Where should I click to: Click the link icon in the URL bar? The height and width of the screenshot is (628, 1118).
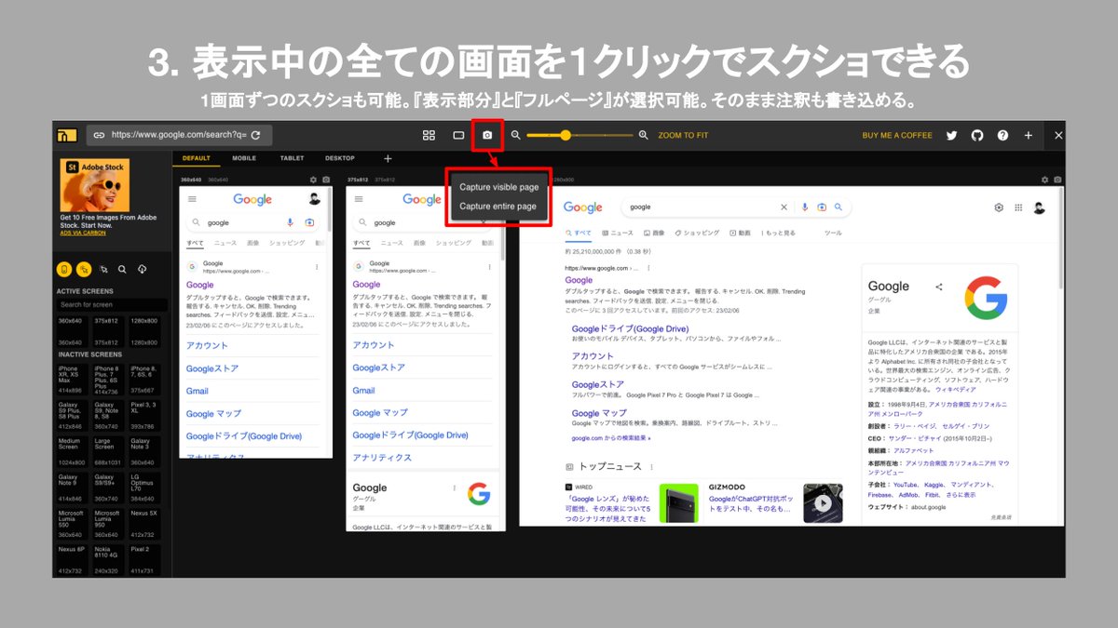click(99, 135)
